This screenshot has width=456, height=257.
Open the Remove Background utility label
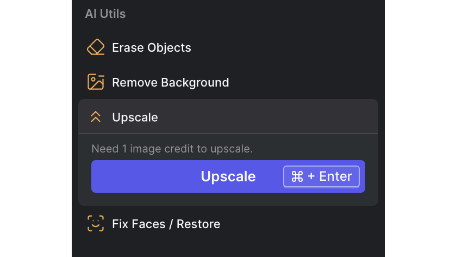170,82
